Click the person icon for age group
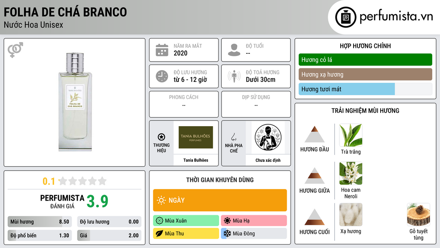 tap(234, 50)
